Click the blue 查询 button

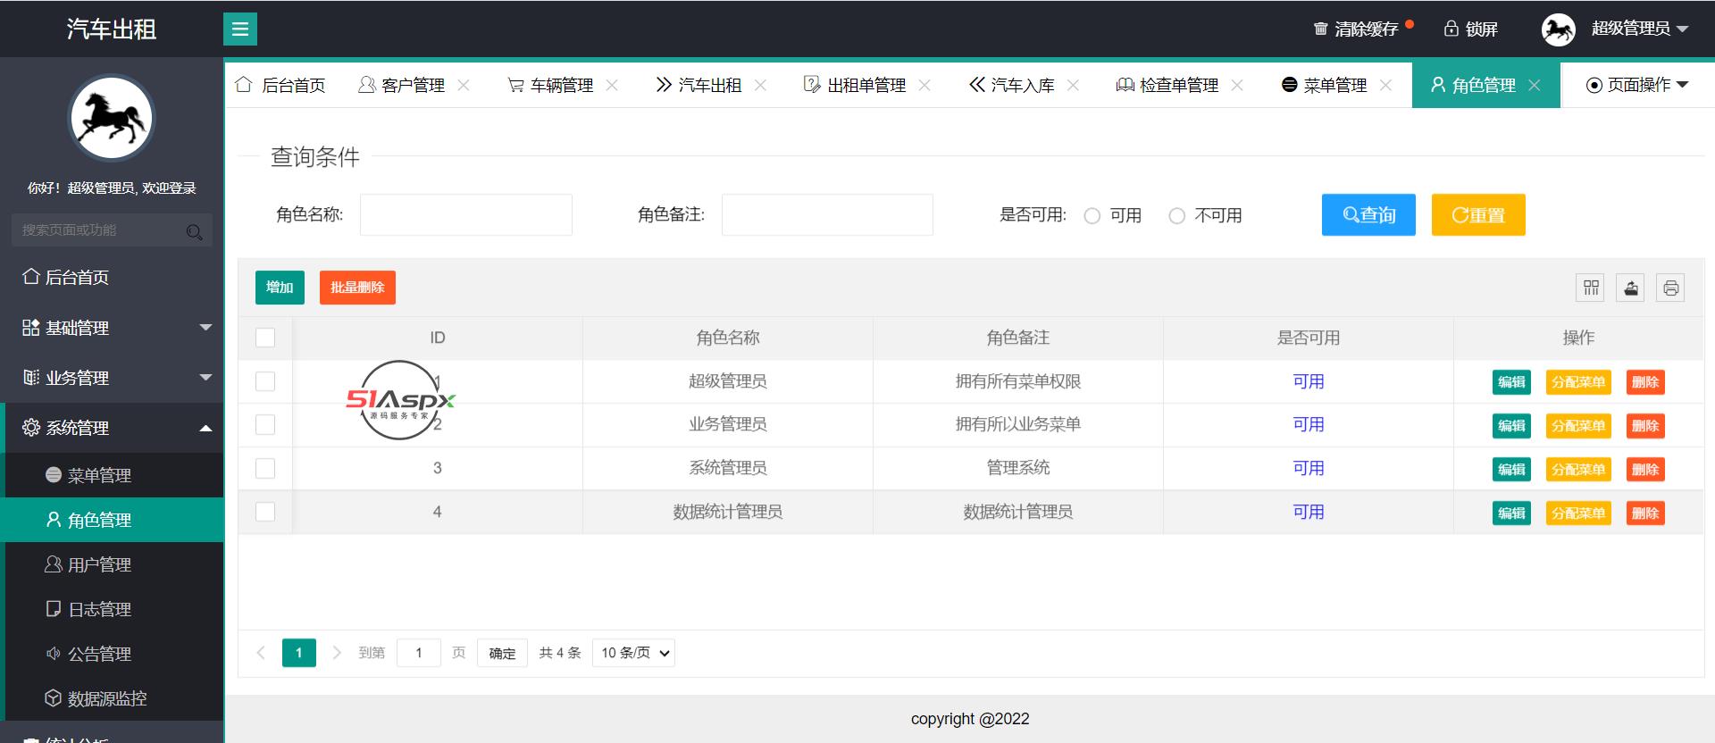[1368, 214]
